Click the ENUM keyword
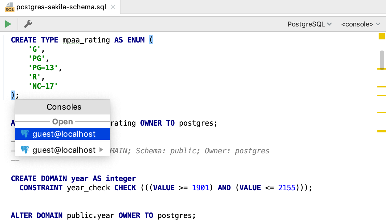Screen dimensions: 386x222 136,40
